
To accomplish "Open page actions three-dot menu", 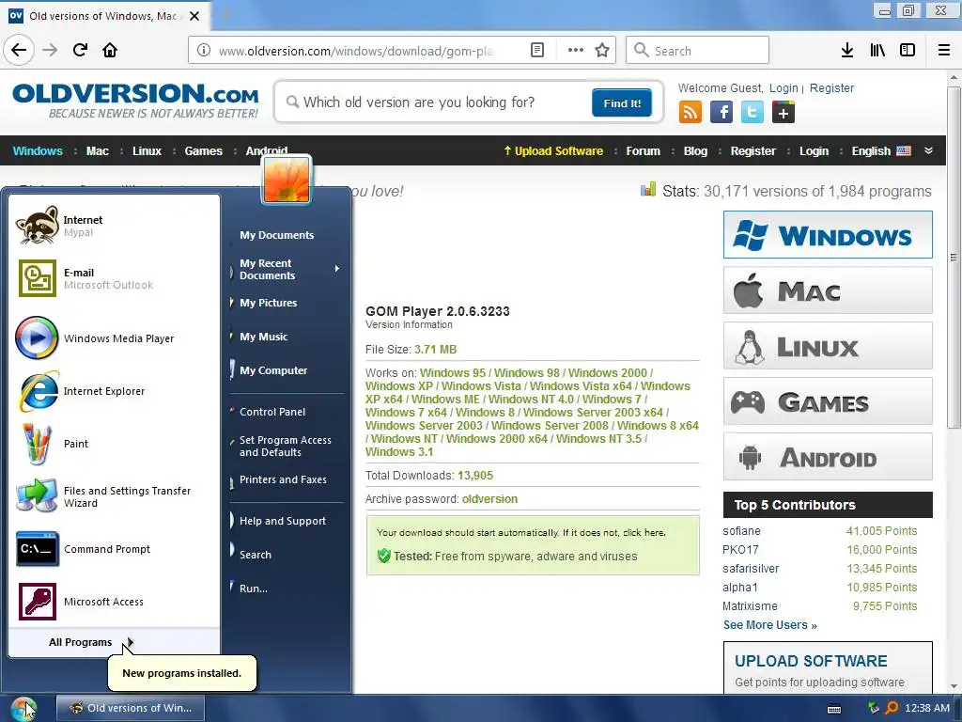I will point(576,50).
